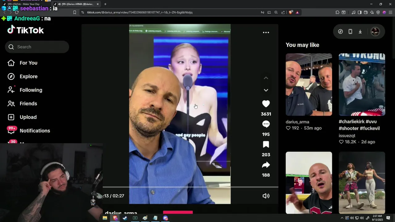This screenshot has width=395, height=222.
Task: Click darius_arma username under suggested video
Action: (x=297, y=122)
